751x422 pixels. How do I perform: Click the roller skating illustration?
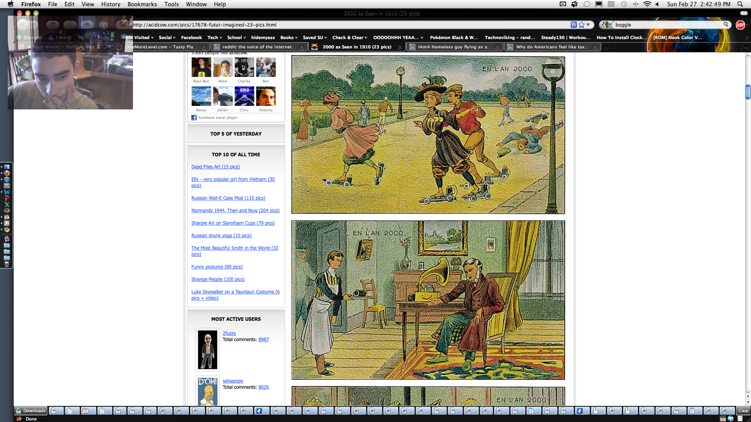coord(428,135)
